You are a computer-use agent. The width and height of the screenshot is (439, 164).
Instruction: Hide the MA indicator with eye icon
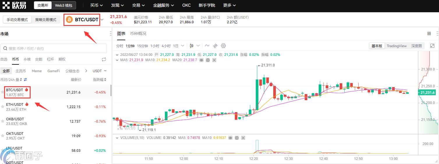pos(201,60)
